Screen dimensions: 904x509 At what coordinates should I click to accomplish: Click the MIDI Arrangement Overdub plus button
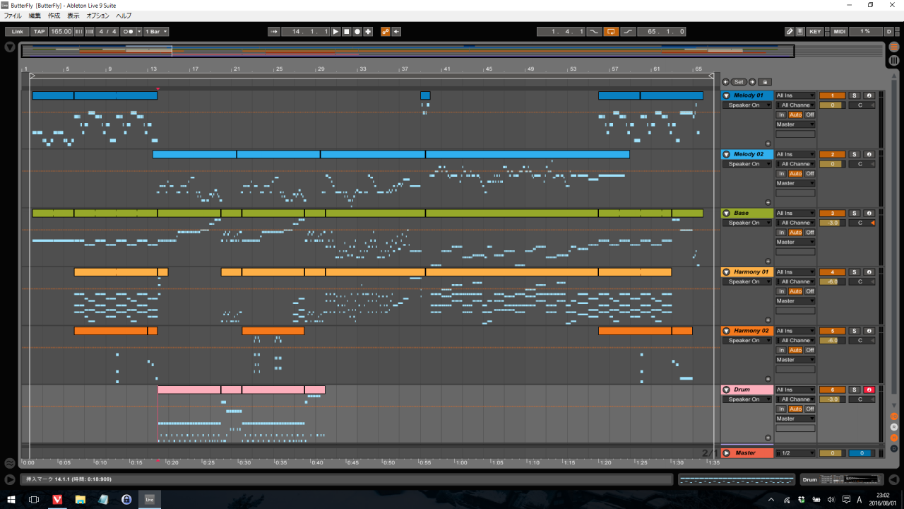pos(368,32)
